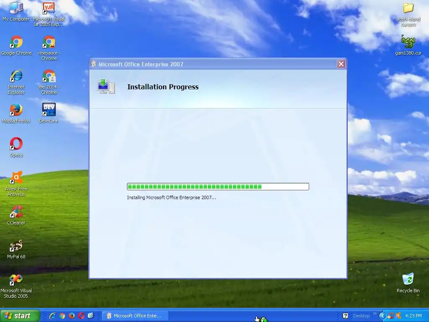This screenshot has height=322, width=429.
Task: Click the Installation Progress heading
Action: 163,87
